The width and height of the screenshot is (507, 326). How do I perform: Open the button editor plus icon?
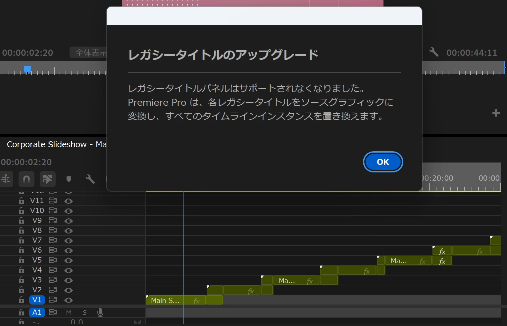(496, 113)
